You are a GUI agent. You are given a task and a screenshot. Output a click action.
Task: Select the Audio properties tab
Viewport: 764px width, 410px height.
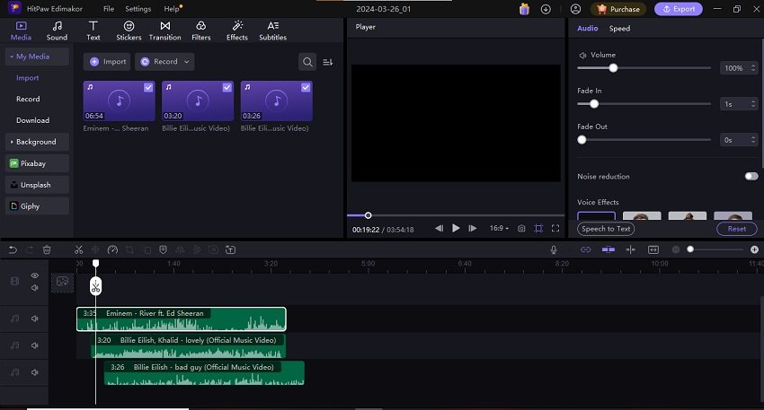(x=587, y=28)
